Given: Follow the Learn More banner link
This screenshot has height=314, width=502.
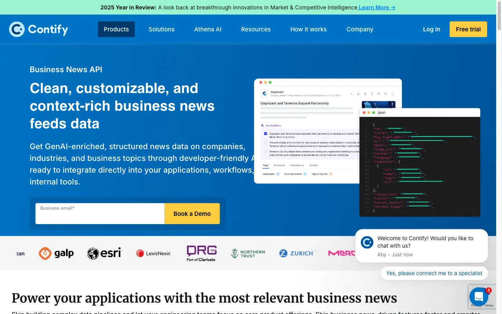Looking at the screenshot, I should pos(377,7).
